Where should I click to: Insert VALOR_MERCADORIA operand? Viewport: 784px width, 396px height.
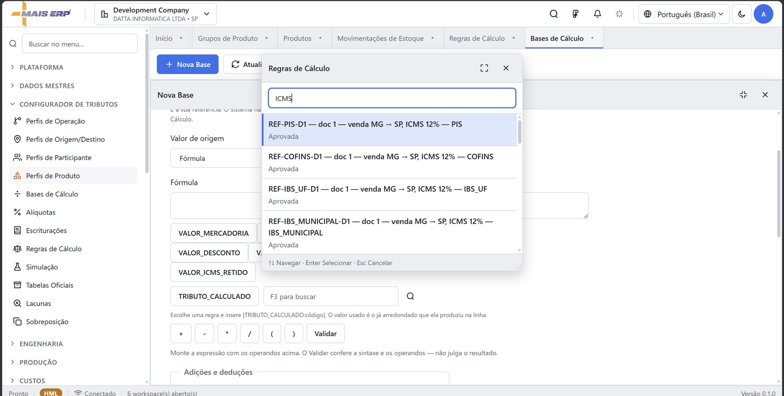click(214, 233)
